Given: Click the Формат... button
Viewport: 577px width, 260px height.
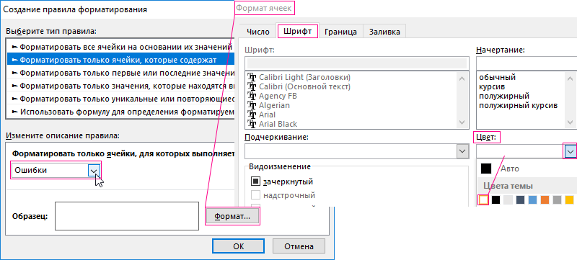Looking at the screenshot, I should click(232, 216).
